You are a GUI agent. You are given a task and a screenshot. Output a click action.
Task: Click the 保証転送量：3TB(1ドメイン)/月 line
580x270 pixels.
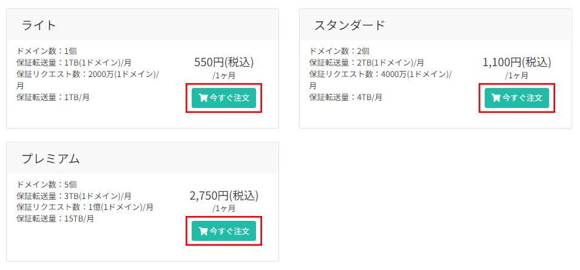point(73,196)
